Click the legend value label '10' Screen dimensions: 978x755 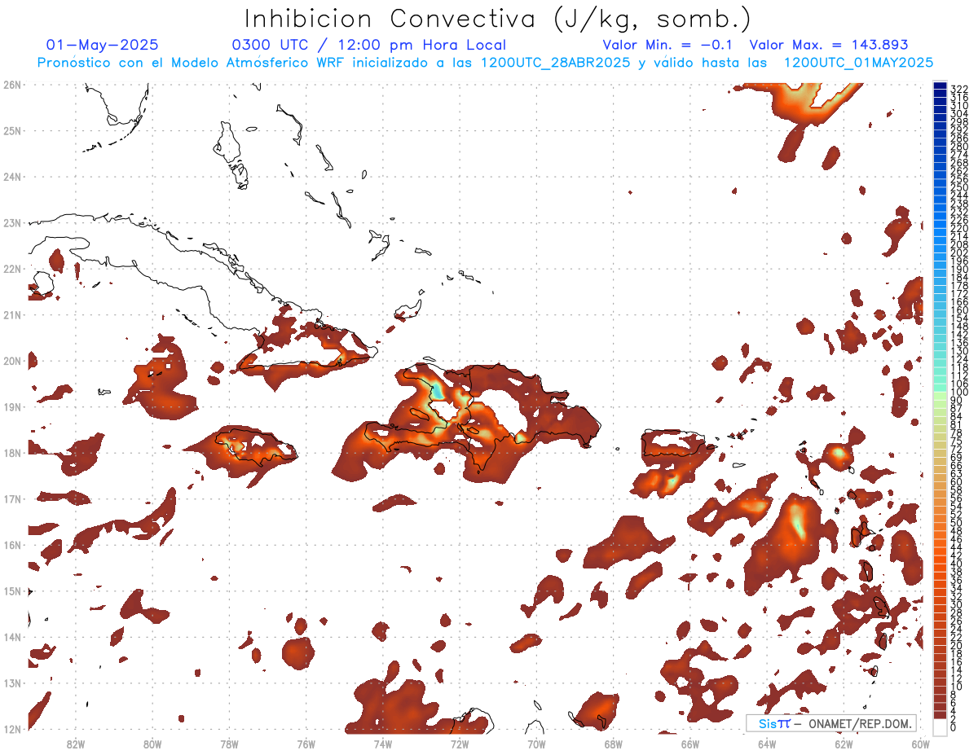957,687
